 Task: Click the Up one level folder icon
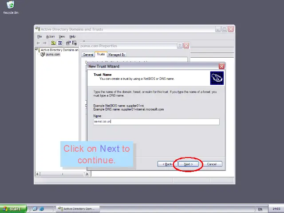(53, 43)
